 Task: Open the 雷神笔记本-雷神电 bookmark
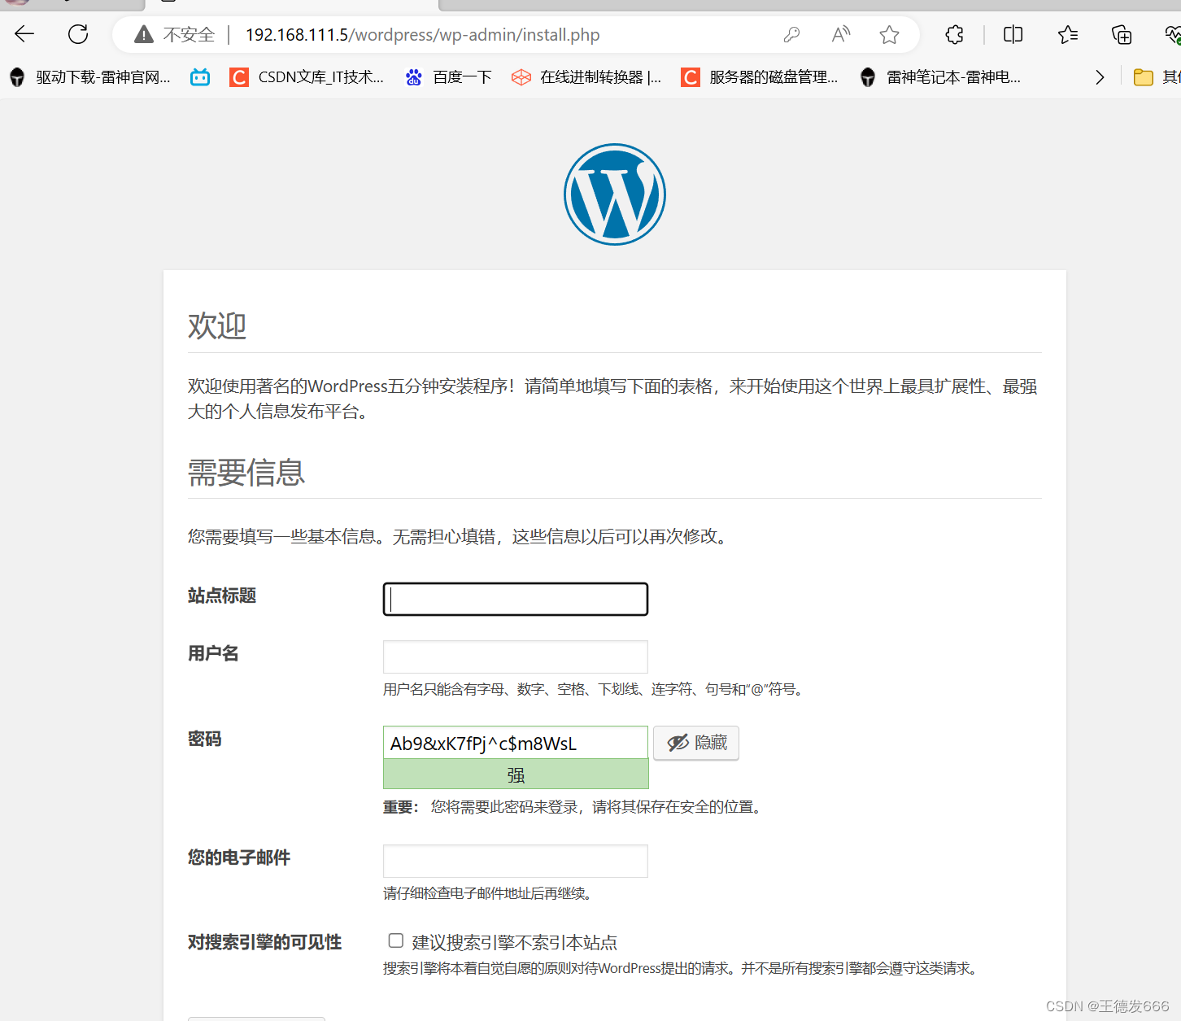click(940, 77)
